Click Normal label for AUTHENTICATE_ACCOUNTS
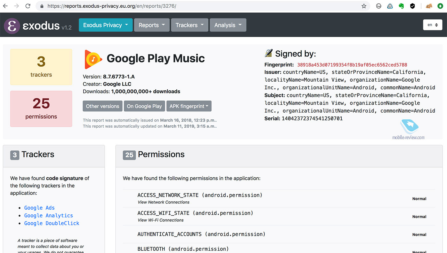447x253 pixels. [419, 234]
